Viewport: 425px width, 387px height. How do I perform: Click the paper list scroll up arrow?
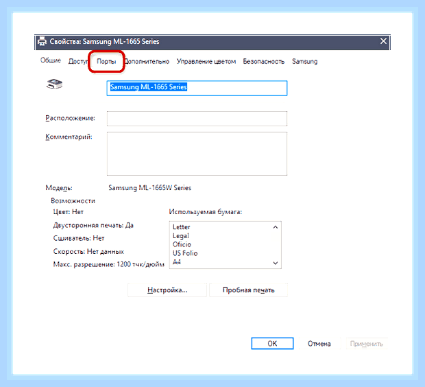(x=276, y=227)
